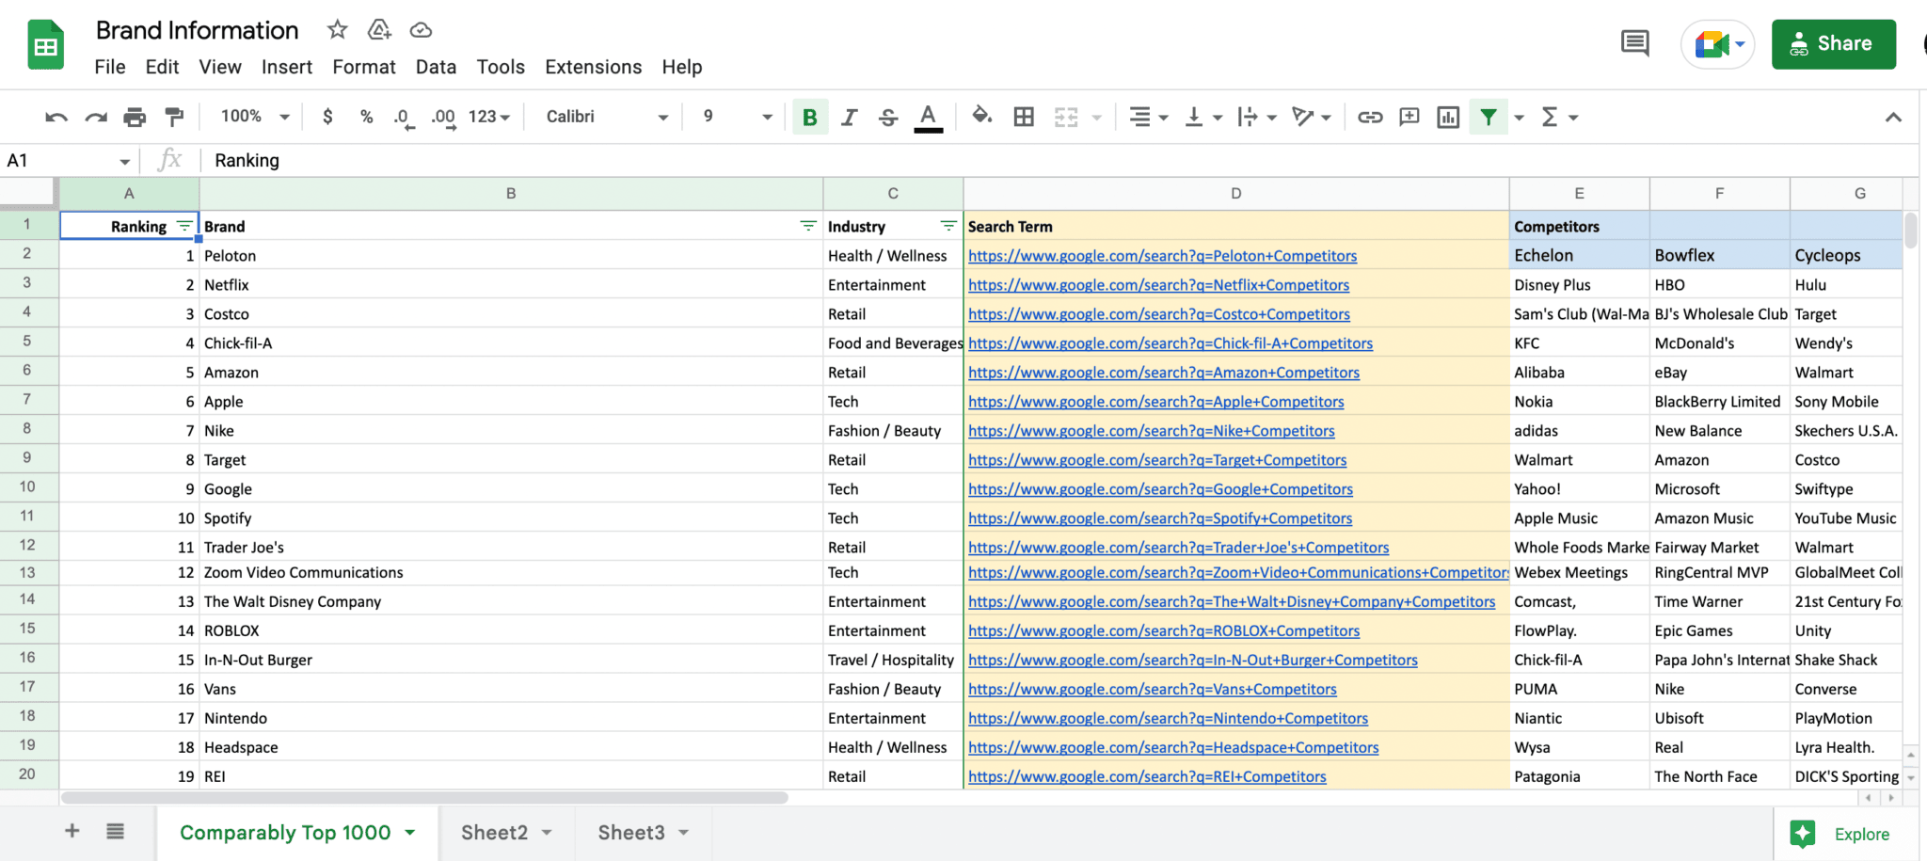The width and height of the screenshot is (1927, 861).
Task: Click the move to Drive icon
Action: point(379,30)
